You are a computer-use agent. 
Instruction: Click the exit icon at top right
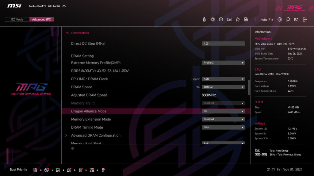[304, 19]
